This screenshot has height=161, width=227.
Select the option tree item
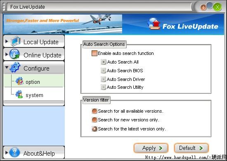[34, 80]
